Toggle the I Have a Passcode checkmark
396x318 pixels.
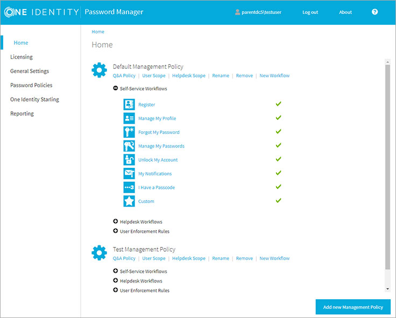tap(278, 187)
